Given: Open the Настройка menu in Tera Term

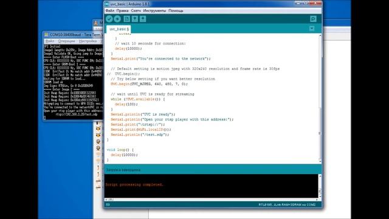Looking at the screenshot, I should [x=88, y=41].
